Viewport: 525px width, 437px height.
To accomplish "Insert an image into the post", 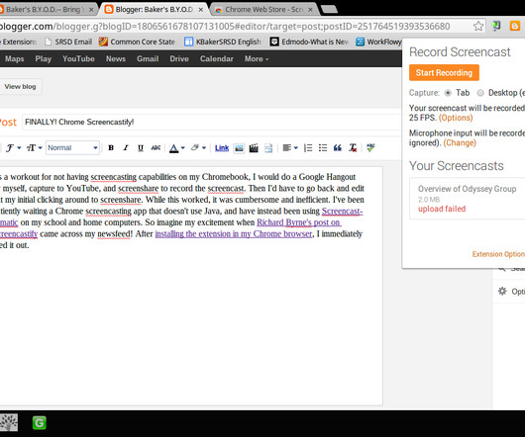I will click(x=239, y=148).
